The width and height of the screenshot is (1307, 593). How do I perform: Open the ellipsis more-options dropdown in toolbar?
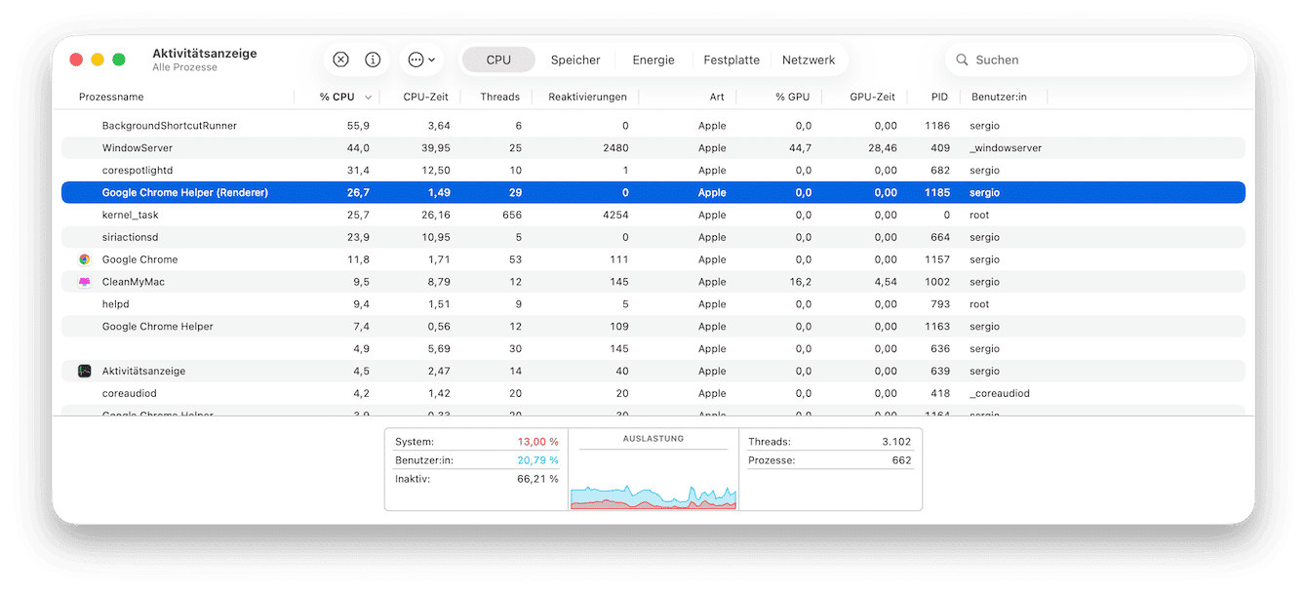pos(421,59)
